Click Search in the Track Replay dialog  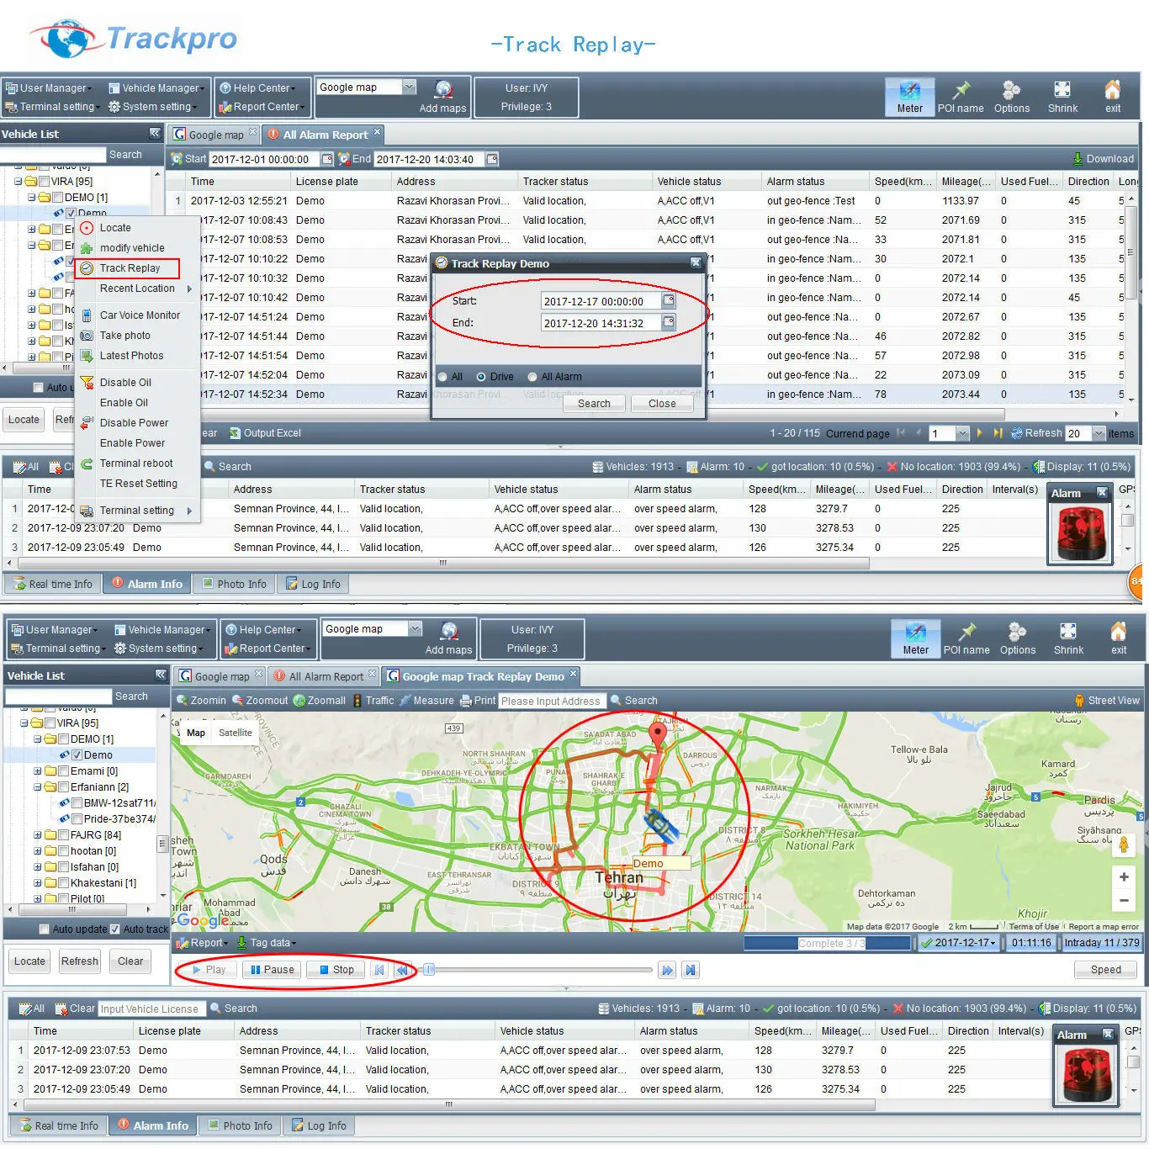(594, 404)
